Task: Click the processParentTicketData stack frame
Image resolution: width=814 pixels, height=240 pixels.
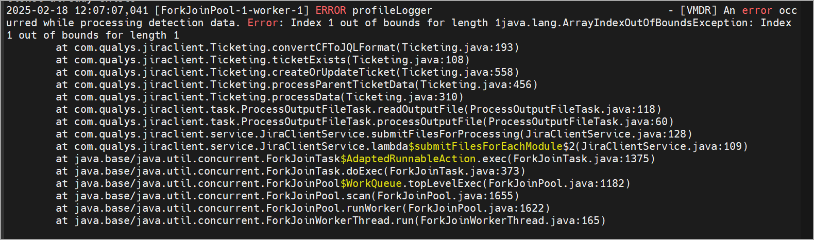Action: 297,84
